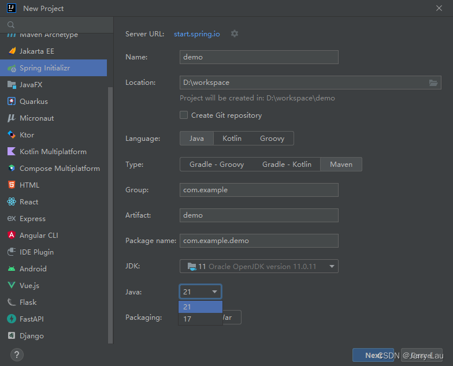Click the Kotlin Multiplatform icon
453x366 pixels.
[12, 151]
